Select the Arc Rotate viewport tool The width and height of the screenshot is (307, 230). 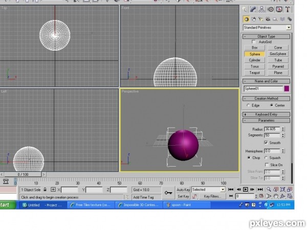tap(283, 196)
